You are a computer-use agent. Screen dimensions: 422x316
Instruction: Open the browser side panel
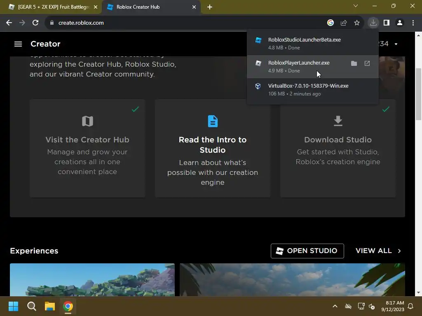click(387, 23)
